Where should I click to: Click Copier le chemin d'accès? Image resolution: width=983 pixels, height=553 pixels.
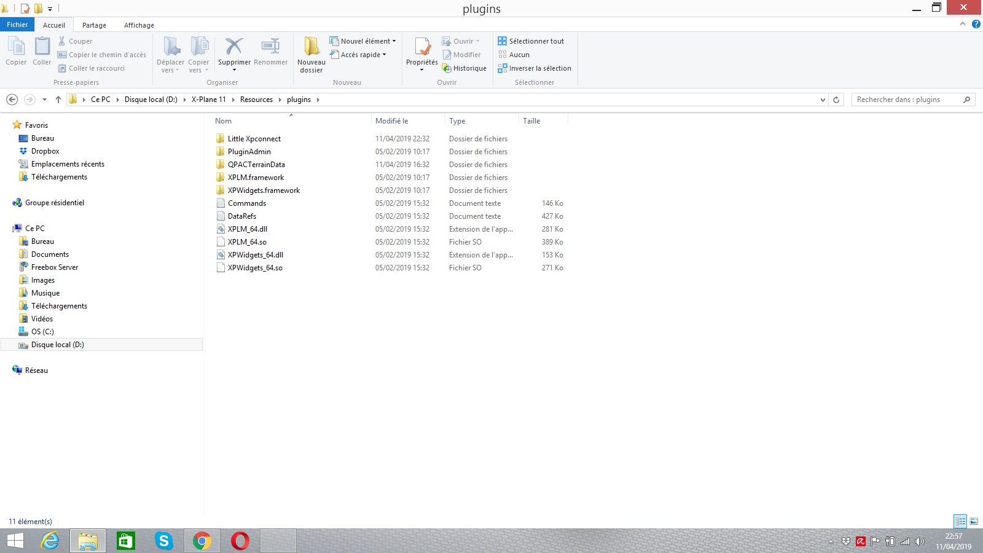point(102,55)
